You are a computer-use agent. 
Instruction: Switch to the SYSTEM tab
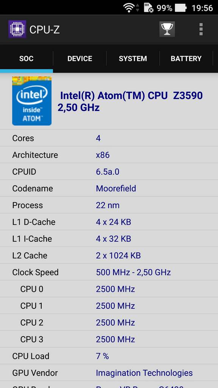coord(133,59)
